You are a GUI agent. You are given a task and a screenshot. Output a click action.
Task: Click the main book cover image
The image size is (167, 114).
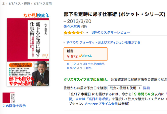coord(28,52)
